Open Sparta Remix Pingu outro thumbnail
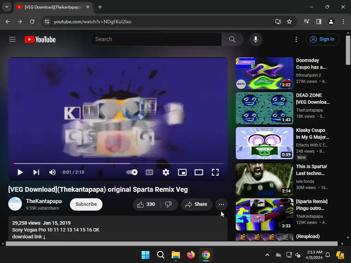The height and width of the screenshot is (263, 351). [264, 214]
